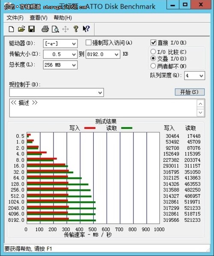
Task: Click the description box scroll down arrow
Action: 201,113
